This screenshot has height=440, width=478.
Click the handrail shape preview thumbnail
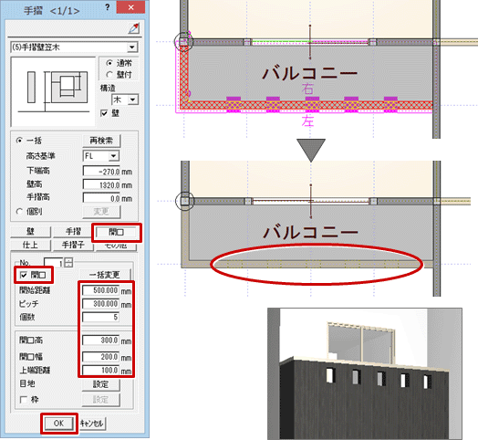point(53,91)
